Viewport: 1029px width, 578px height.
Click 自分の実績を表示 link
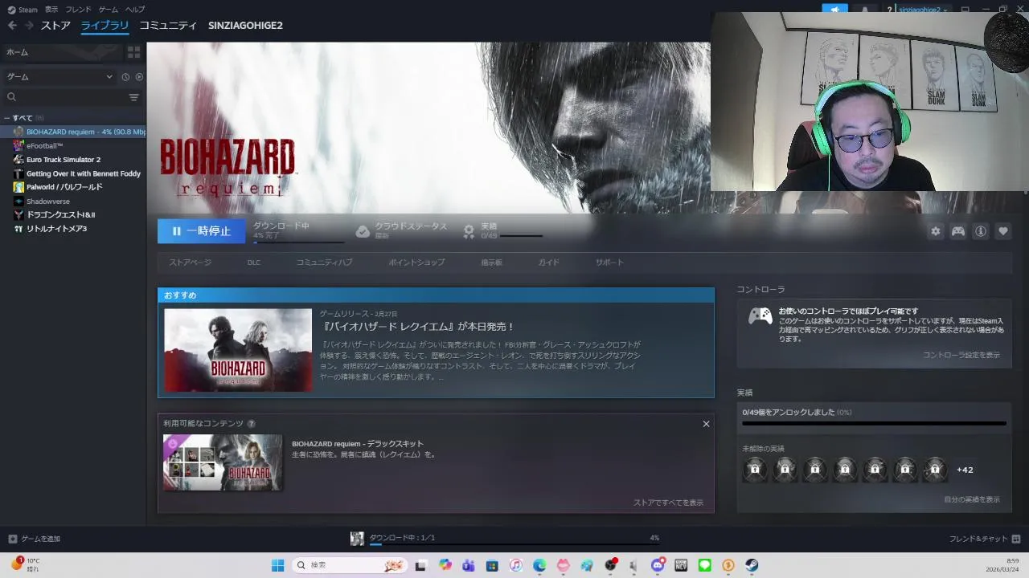pos(972,499)
